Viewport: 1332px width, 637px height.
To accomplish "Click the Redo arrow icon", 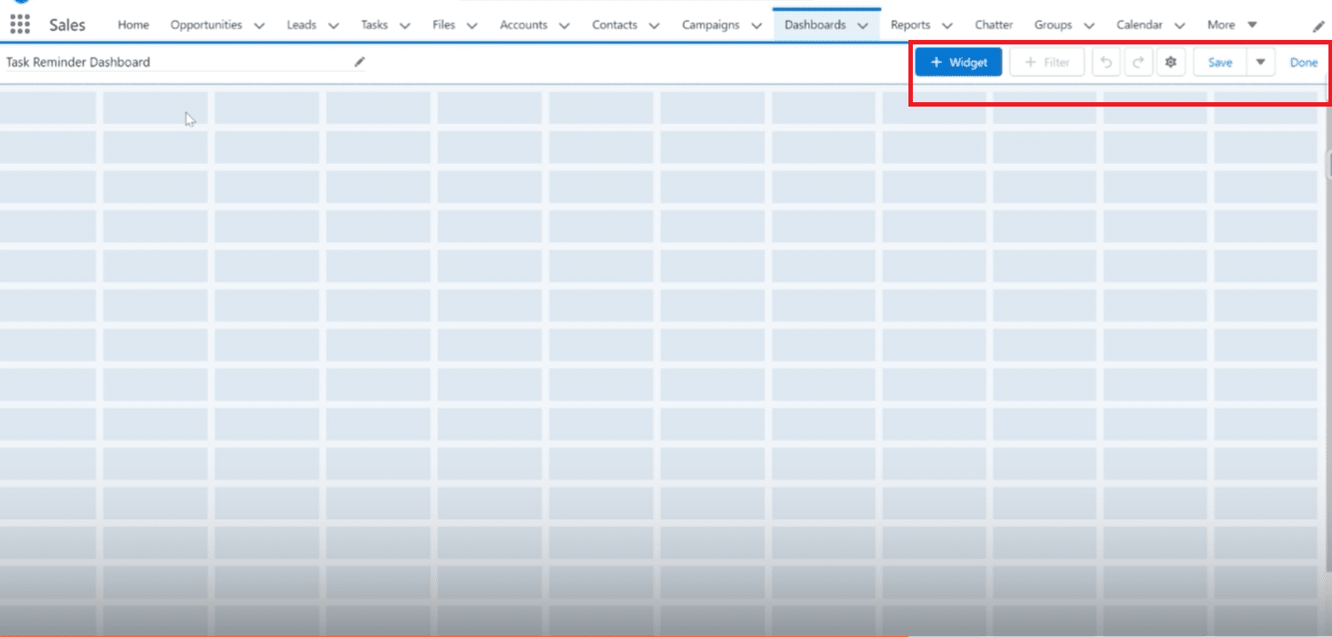I will [1138, 62].
